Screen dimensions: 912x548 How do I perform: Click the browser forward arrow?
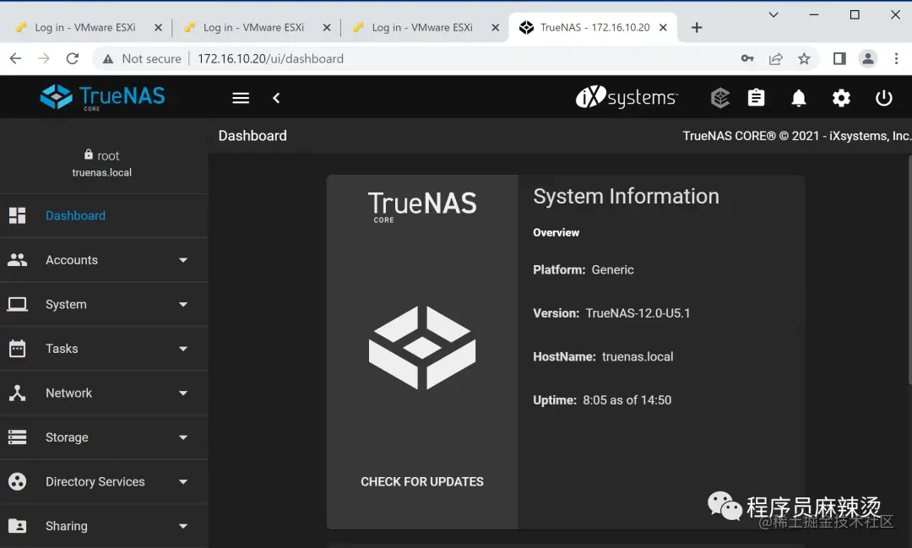[44, 58]
